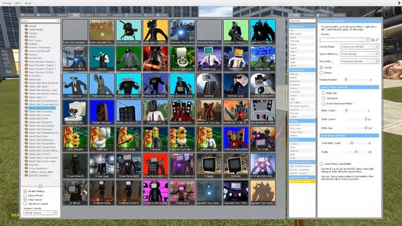Pick the TV Woman Mecha BOSS pink icon

click(155, 193)
